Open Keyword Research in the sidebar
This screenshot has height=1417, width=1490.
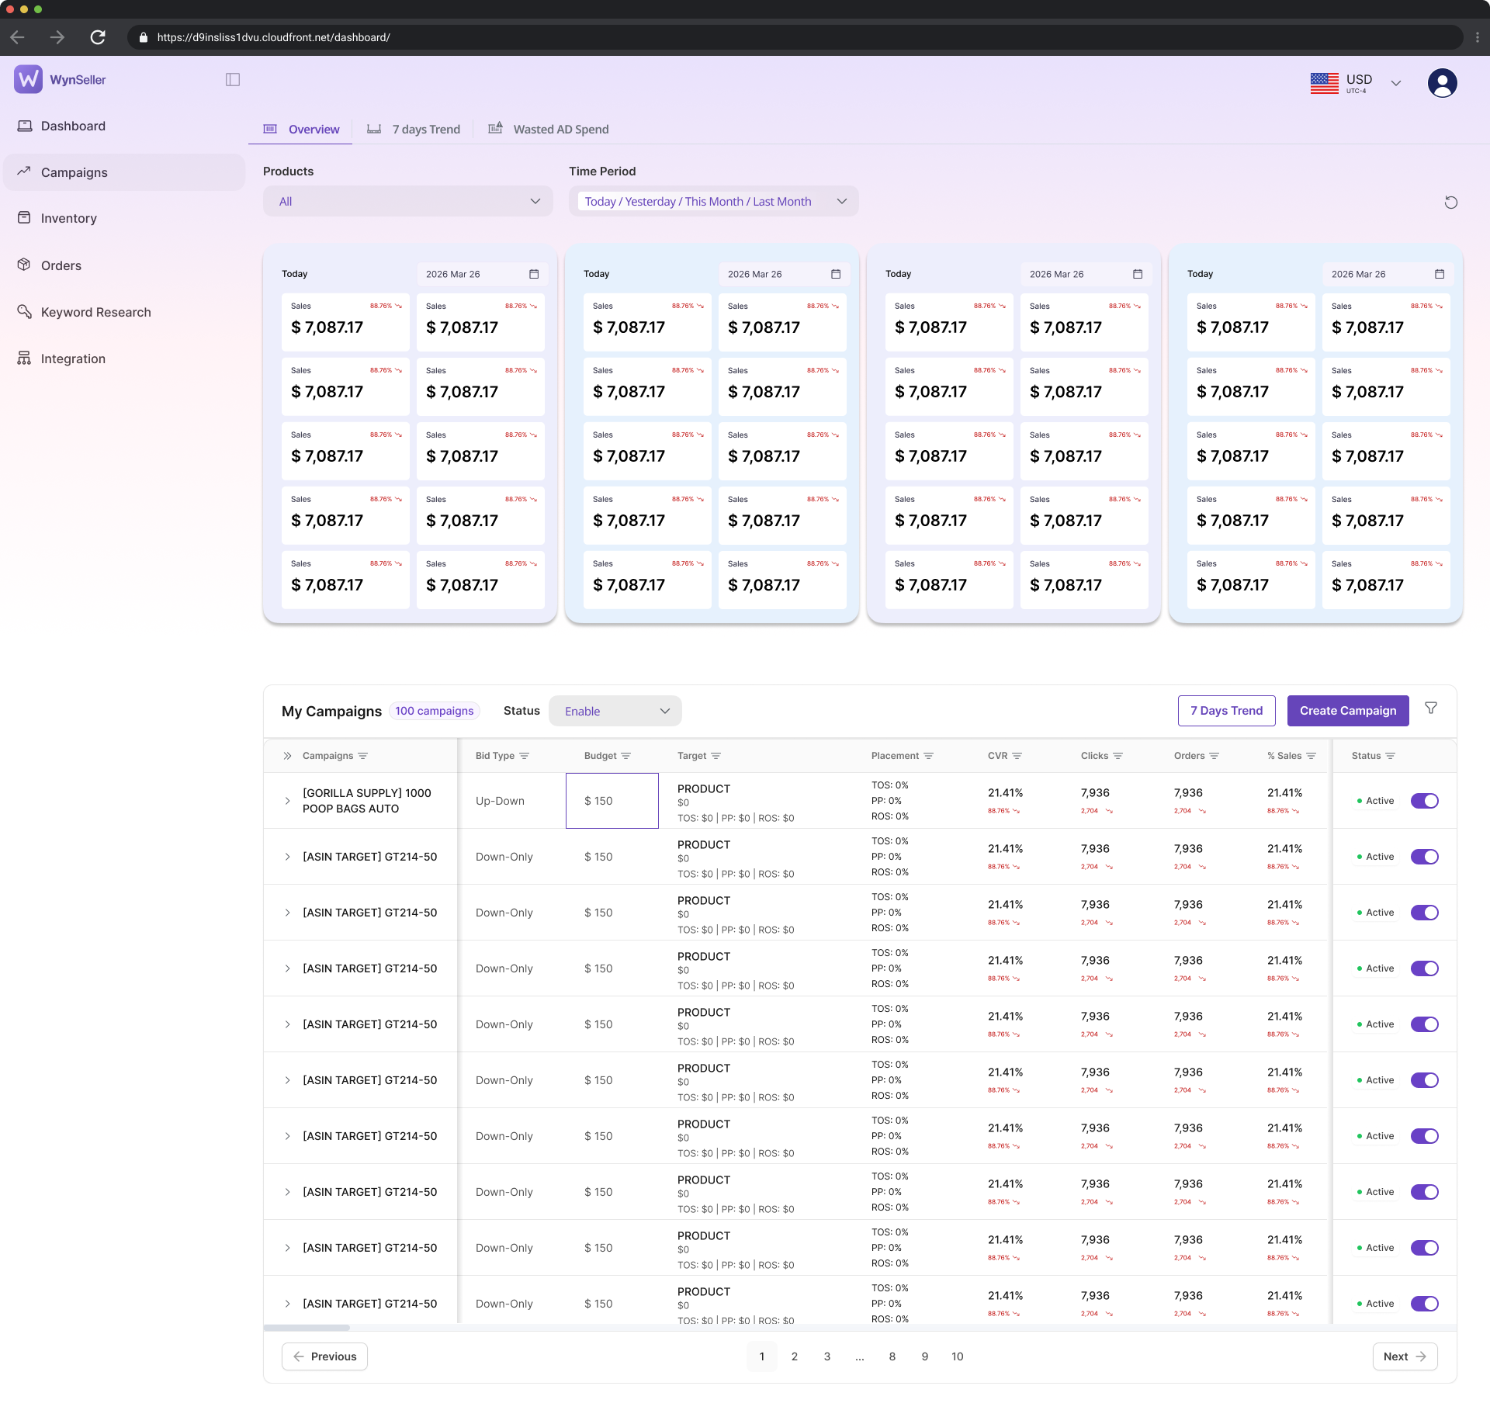(124, 312)
